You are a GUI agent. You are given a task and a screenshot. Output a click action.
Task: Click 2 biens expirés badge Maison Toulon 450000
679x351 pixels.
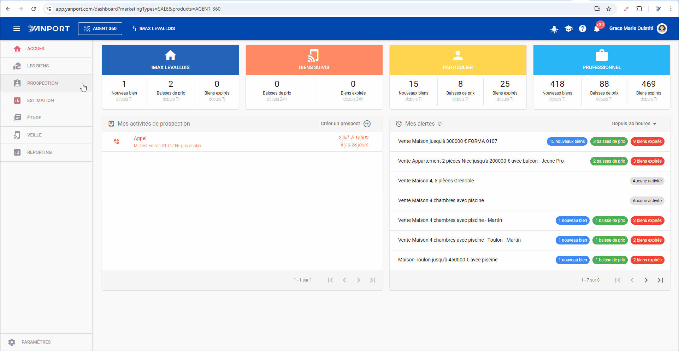tap(647, 260)
